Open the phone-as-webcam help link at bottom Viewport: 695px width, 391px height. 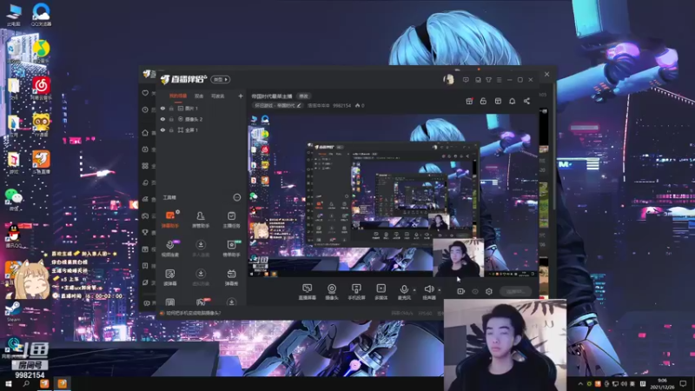(193, 313)
